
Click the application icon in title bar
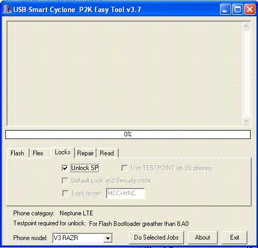tap(7, 9)
